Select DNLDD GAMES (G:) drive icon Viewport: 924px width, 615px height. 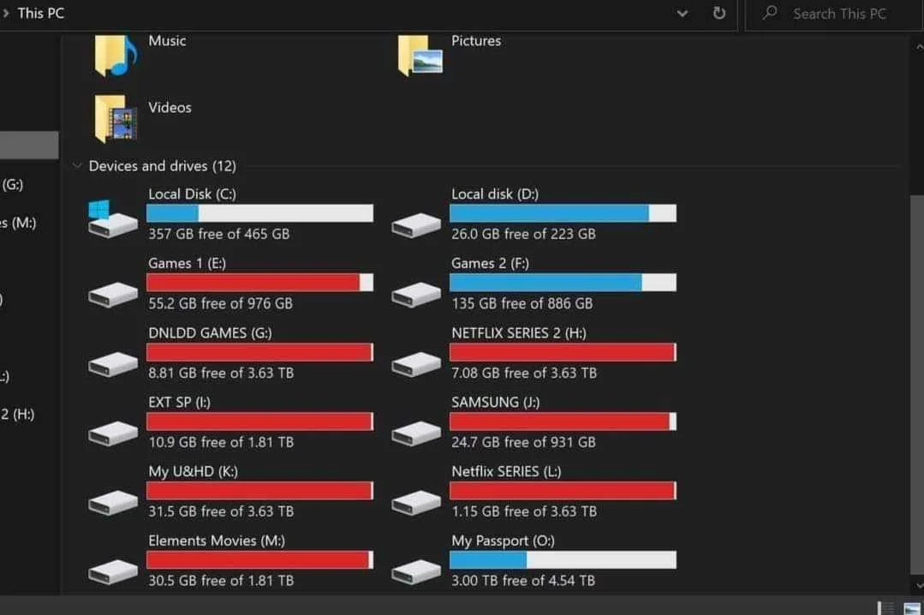(x=112, y=364)
